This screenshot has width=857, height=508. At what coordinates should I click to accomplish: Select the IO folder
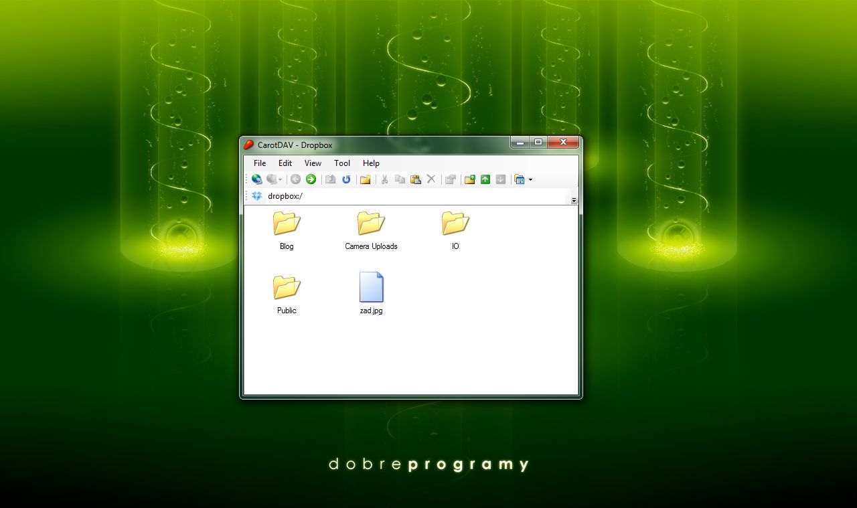click(x=455, y=230)
